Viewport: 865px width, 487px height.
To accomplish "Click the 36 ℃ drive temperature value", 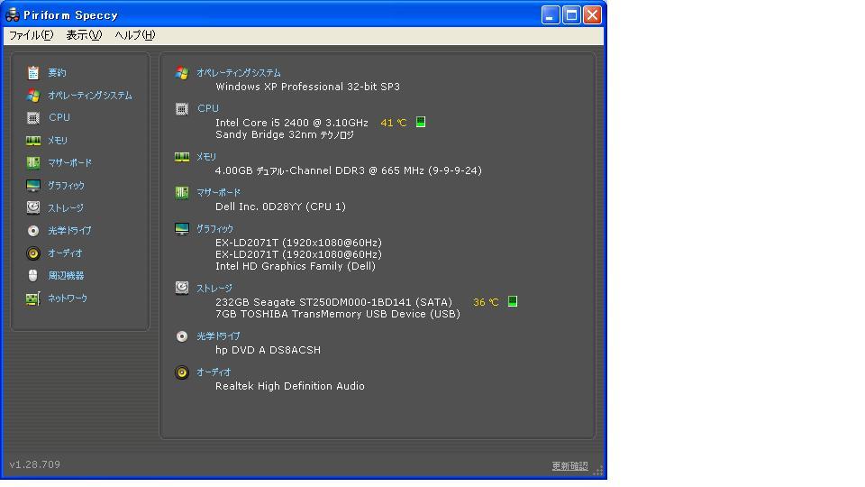I will 486,302.
